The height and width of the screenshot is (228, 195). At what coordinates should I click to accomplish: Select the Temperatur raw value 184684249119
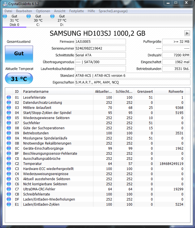click(x=172, y=164)
